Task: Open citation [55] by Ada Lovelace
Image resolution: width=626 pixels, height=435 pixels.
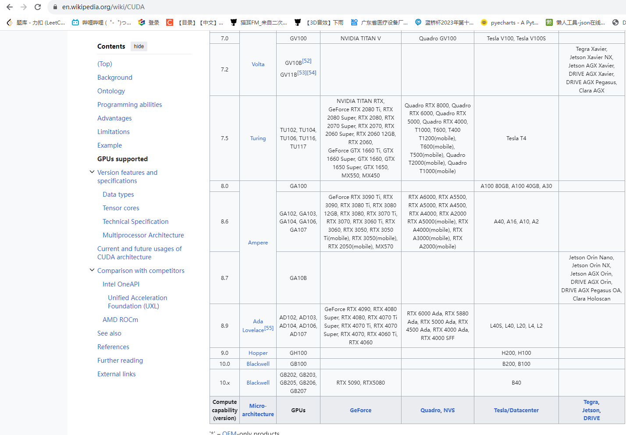Action: click(269, 328)
